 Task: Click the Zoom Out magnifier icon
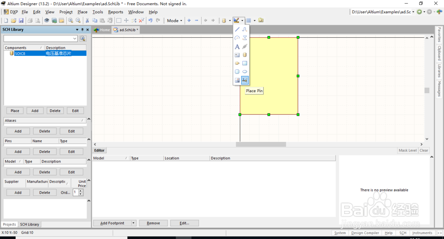pos(78,20)
